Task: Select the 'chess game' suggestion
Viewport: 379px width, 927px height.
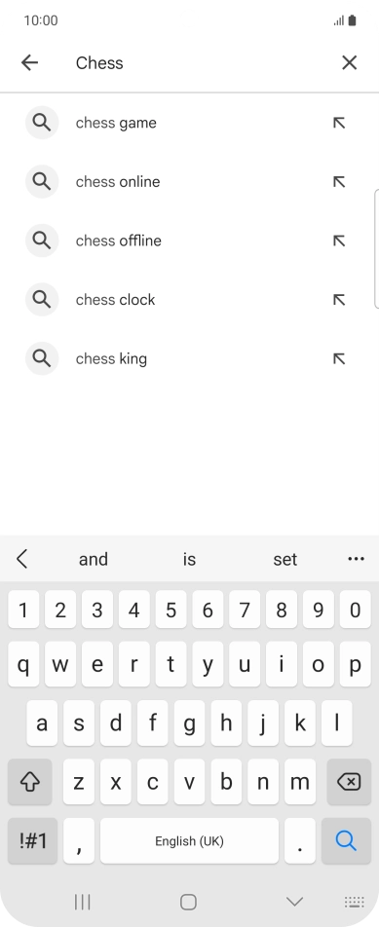Action: coord(189,123)
